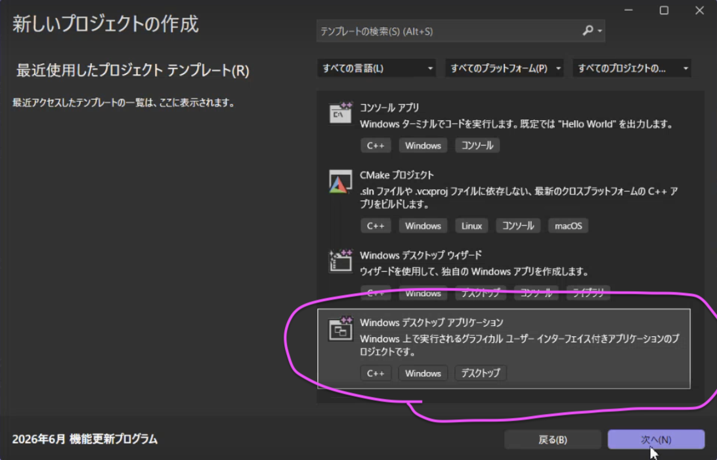
Task: Click the 最近使用したプロジェクト テンプレート(R) heading
Action: tap(133, 70)
